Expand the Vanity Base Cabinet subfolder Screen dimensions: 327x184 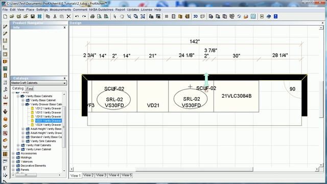(x=23, y=100)
